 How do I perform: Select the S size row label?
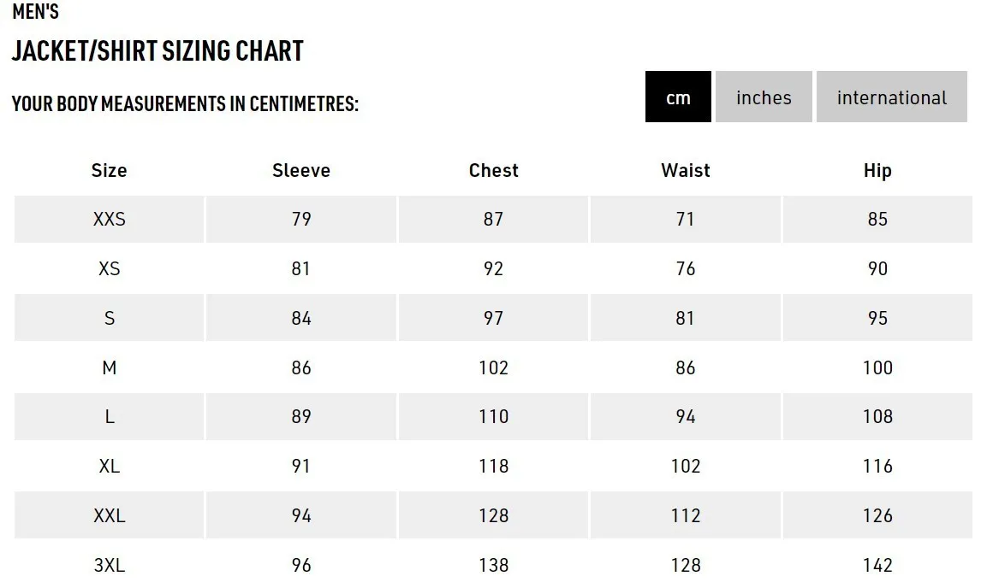(109, 318)
